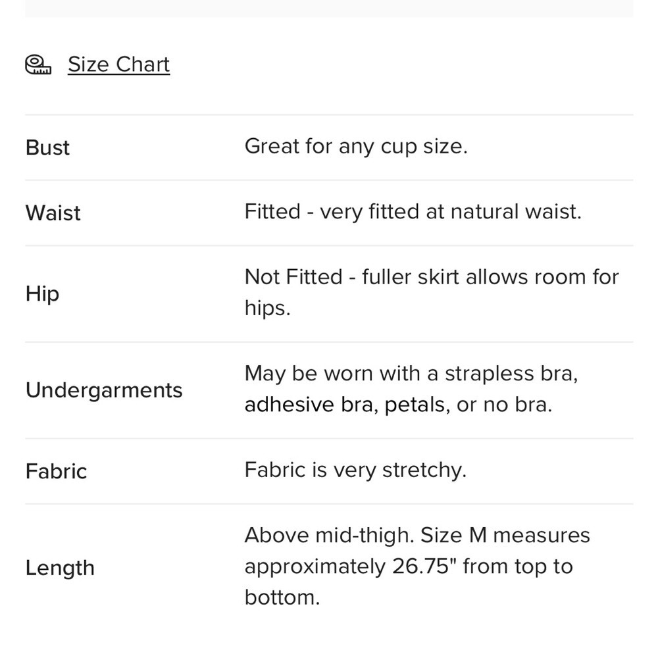Click the Waist row label

coord(53,213)
